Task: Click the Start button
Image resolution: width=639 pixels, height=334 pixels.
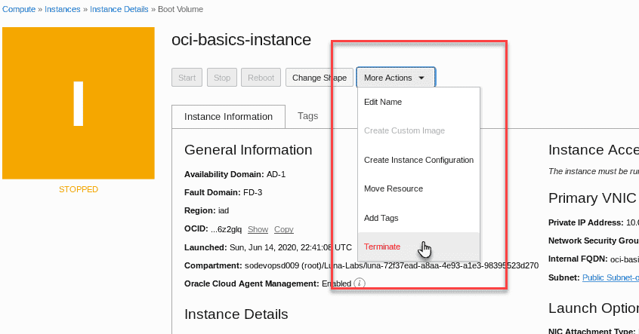Action: coord(187,78)
